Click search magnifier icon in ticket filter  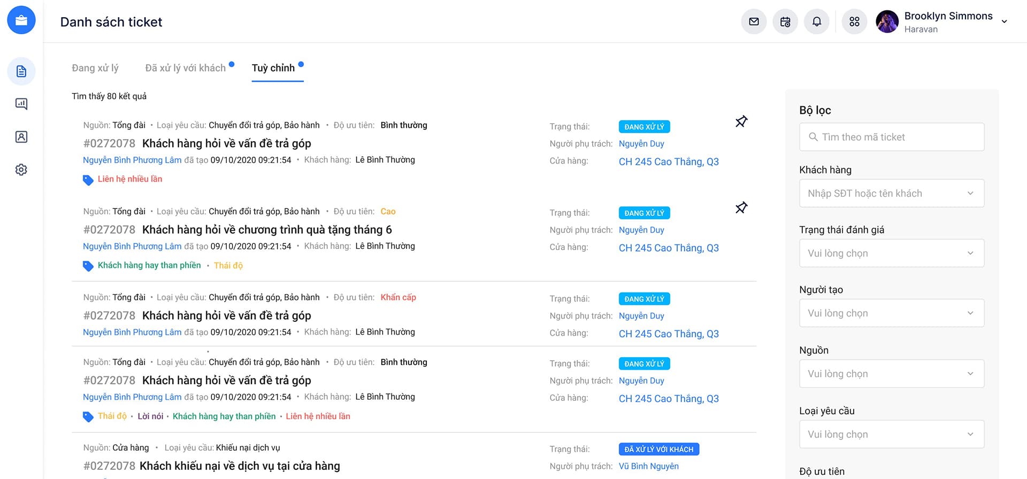click(813, 137)
